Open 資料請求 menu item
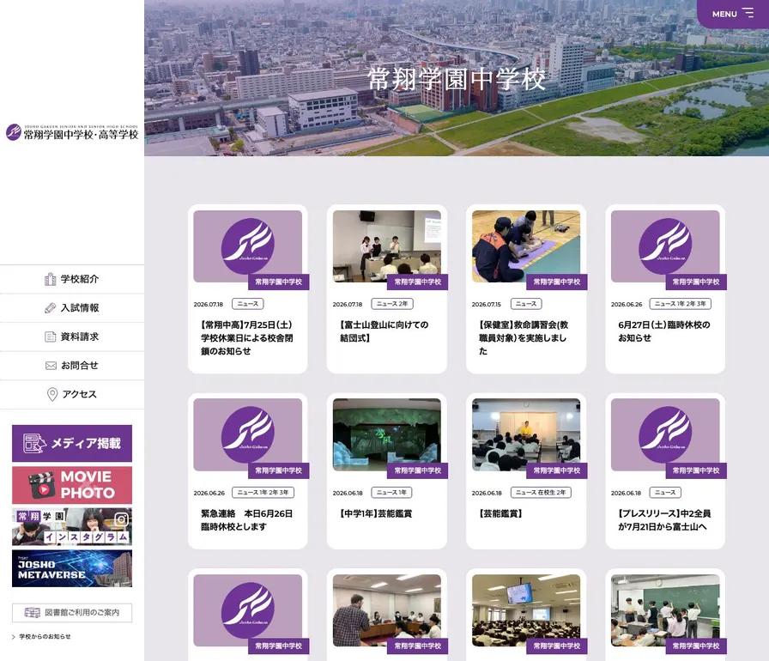This screenshot has height=661, width=769. click(x=72, y=337)
